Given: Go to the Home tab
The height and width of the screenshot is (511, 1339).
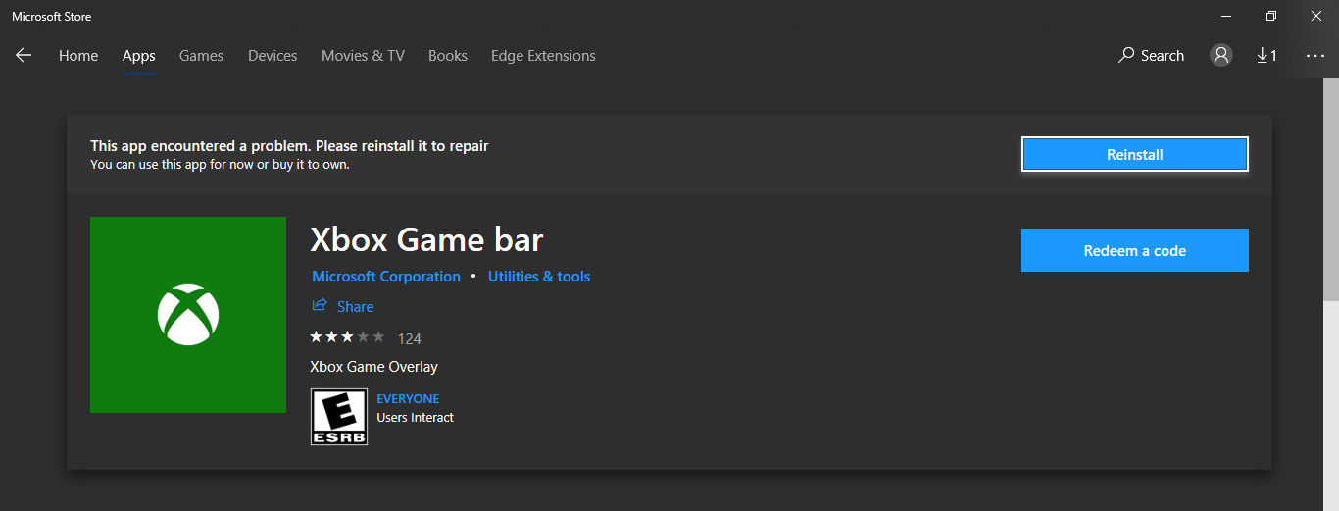Looking at the screenshot, I should point(78,56).
